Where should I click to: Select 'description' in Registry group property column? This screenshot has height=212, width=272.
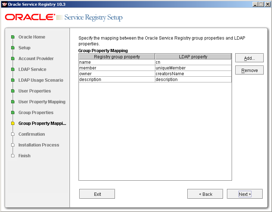[117, 80]
